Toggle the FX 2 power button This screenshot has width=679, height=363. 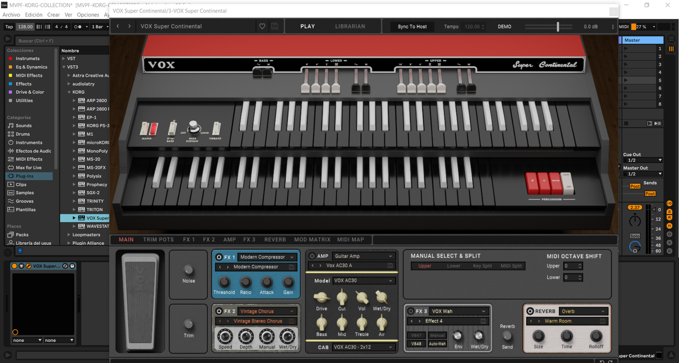pyautogui.click(x=219, y=312)
